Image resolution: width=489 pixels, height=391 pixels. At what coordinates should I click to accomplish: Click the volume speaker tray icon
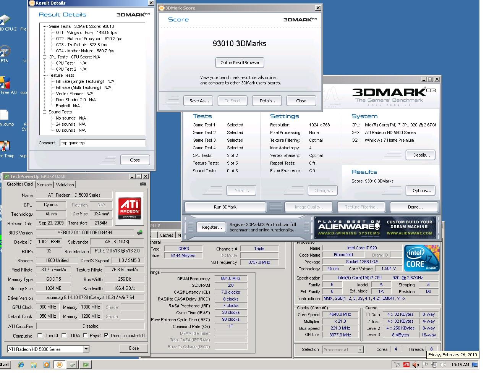[x=415, y=365]
